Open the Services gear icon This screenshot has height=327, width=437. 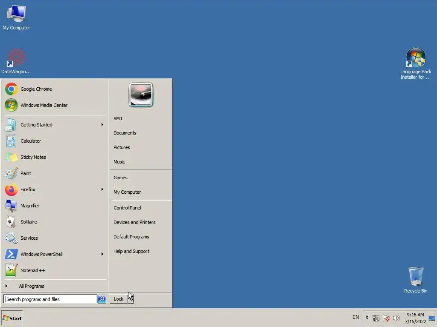(x=11, y=238)
